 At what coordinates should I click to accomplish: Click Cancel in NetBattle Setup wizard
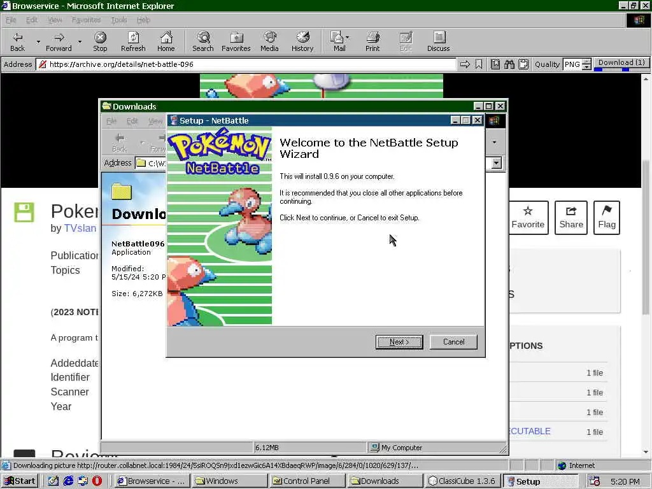(453, 342)
